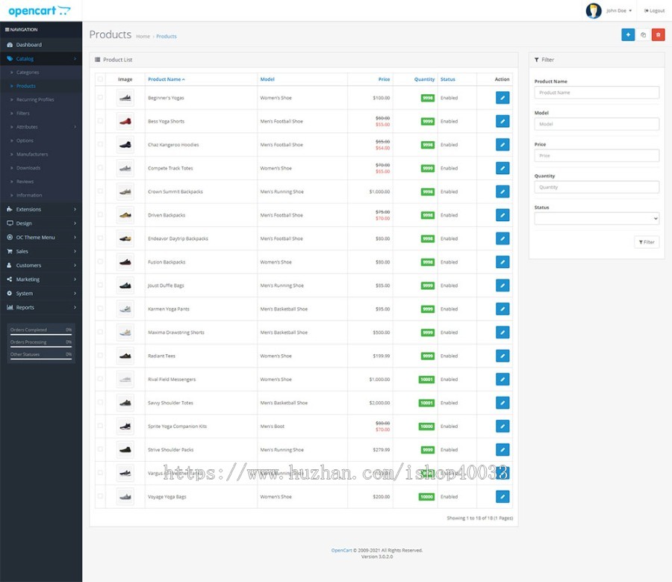Viewport: 672px width, 582px height.
Task: Edit Beginner's Yogas with pencil button
Action: (x=503, y=98)
